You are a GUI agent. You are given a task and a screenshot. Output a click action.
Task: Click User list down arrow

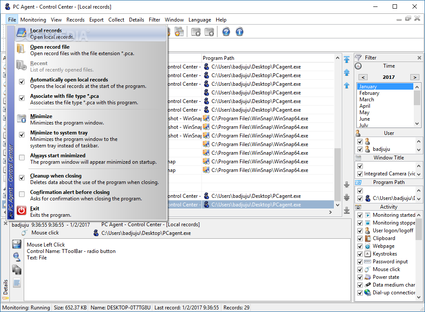click(419, 150)
